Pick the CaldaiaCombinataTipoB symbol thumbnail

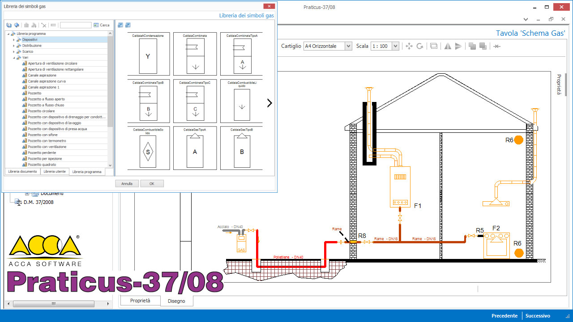pyautogui.click(x=148, y=101)
